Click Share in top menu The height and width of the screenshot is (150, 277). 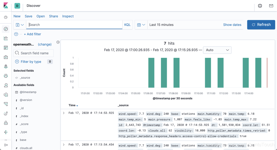point(54,16)
